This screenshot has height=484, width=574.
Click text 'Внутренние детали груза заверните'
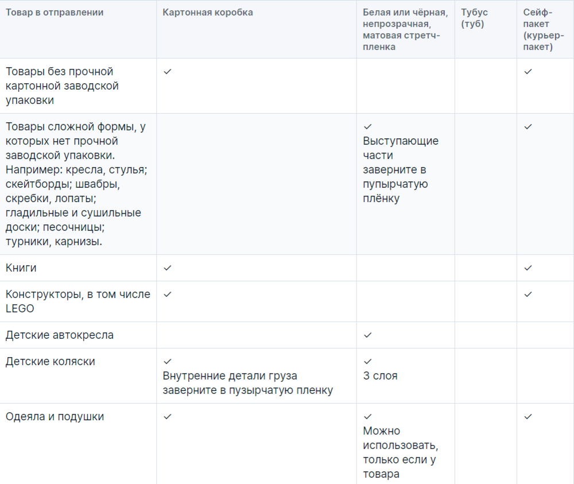[230, 383]
